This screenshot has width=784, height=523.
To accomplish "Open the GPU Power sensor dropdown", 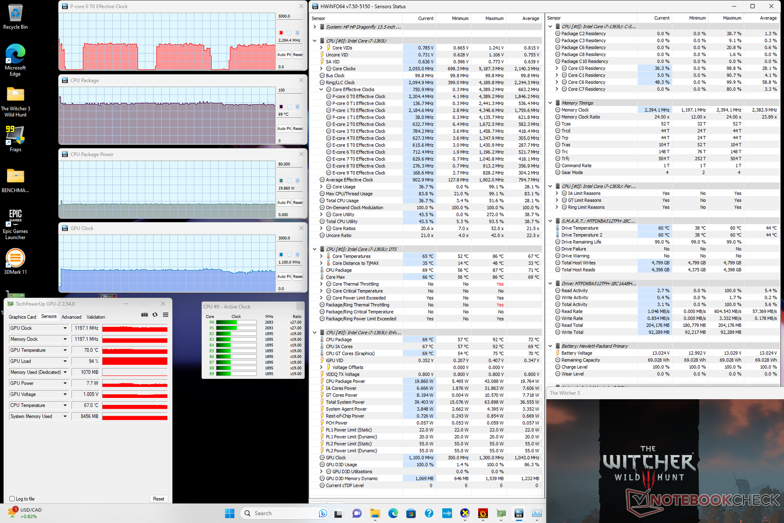I will click(x=65, y=383).
